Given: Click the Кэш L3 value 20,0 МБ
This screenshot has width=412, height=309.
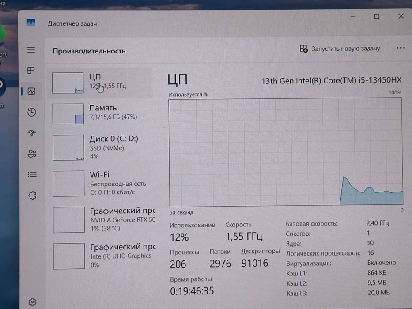Looking at the screenshot, I should tap(378, 292).
